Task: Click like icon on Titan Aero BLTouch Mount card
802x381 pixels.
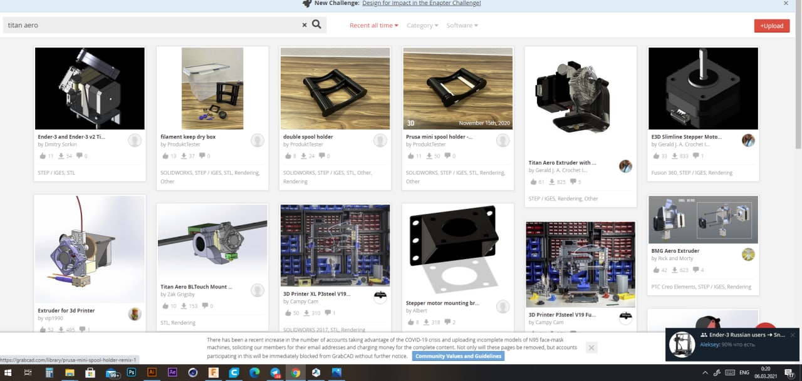Action: [x=165, y=306]
